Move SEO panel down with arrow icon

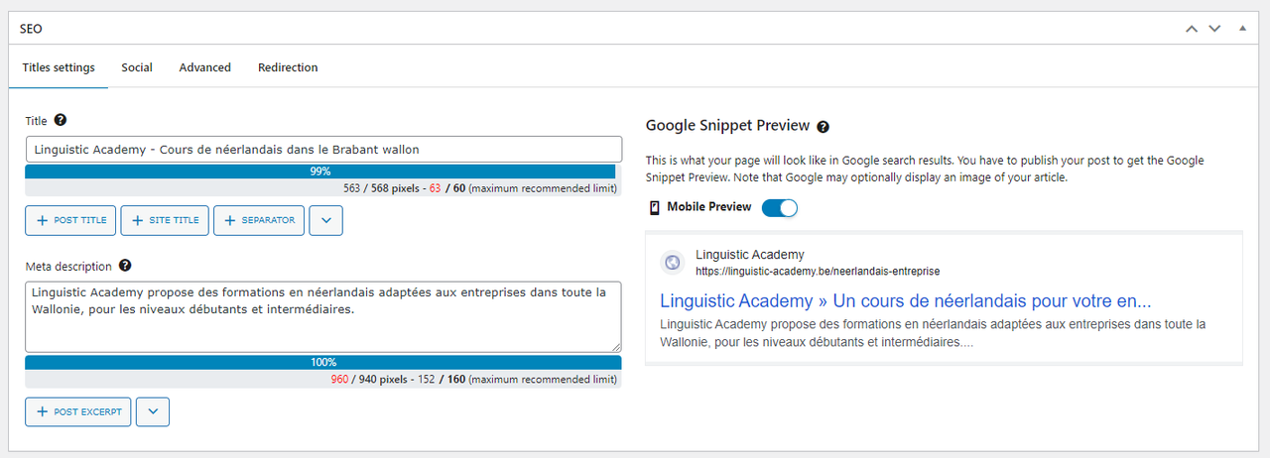(1214, 29)
